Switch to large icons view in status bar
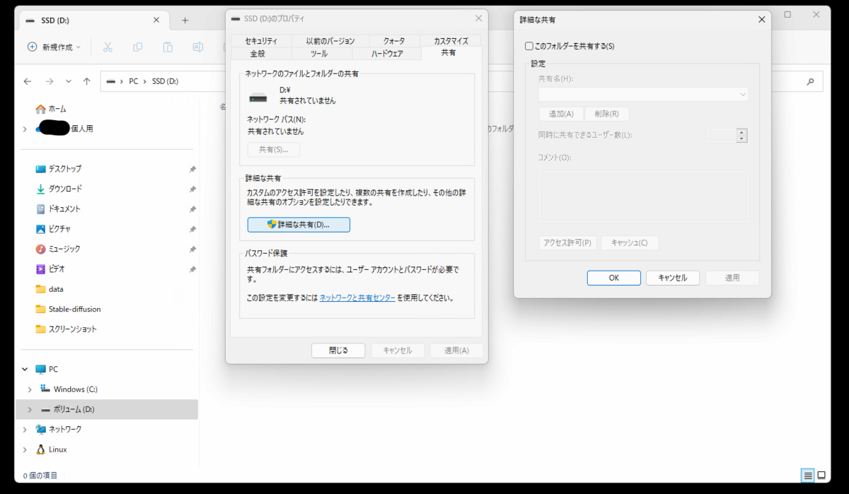The image size is (849, 494). point(821,475)
